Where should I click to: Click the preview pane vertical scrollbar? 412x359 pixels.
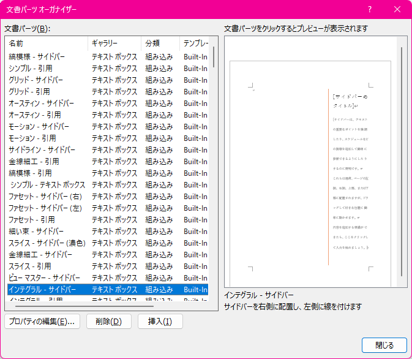(402, 162)
